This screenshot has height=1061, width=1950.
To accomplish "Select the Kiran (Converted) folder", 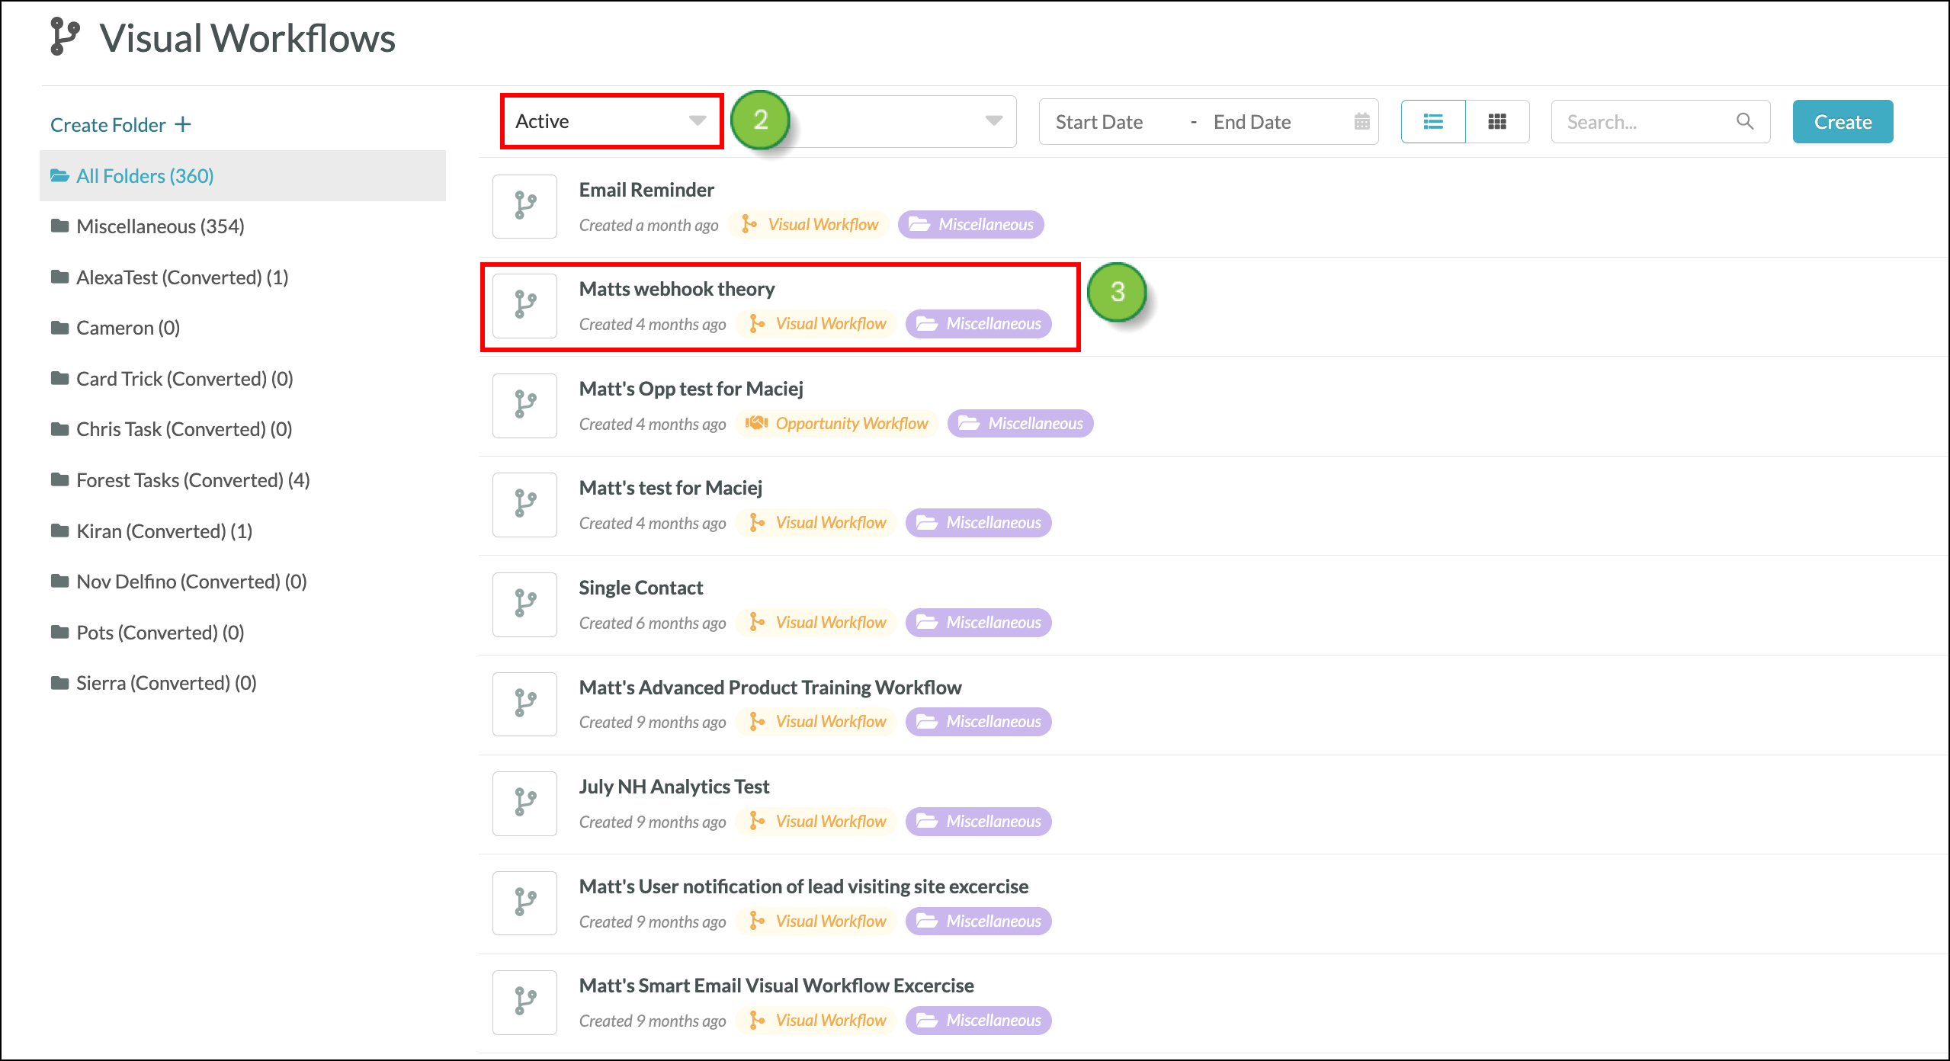I will pyautogui.click(x=164, y=531).
